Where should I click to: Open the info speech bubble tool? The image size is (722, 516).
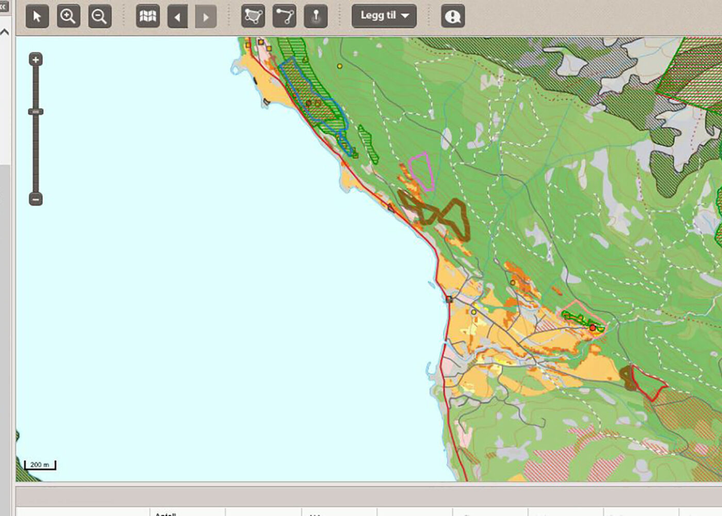[453, 17]
